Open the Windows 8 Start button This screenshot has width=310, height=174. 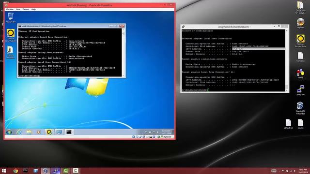(4, 171)
